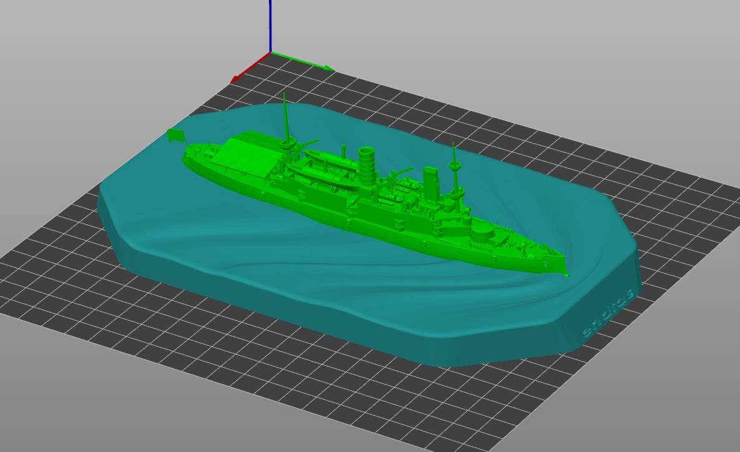Select the round gun turret at the bow
This screenshot has width=740, height=452.
tap(480, 235)
